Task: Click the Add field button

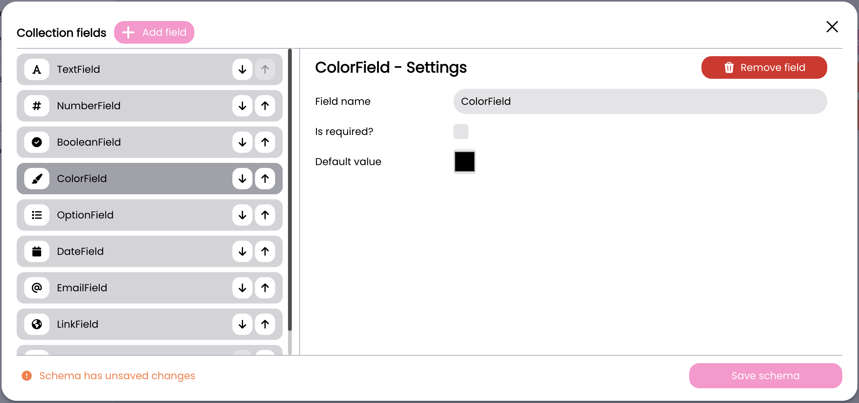Action: 154,32
